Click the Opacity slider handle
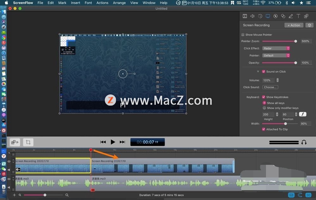The height and width of the screenshot is (200, 316). (295, 63)
